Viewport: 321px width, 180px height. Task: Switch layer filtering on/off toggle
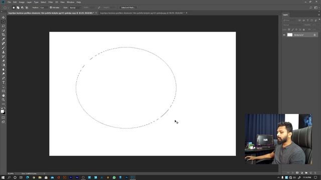click(319, 19)
